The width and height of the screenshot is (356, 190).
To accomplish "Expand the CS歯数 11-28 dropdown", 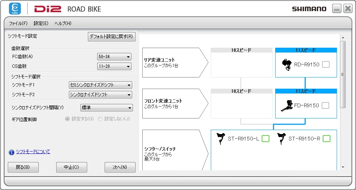I will click(114, 66).
